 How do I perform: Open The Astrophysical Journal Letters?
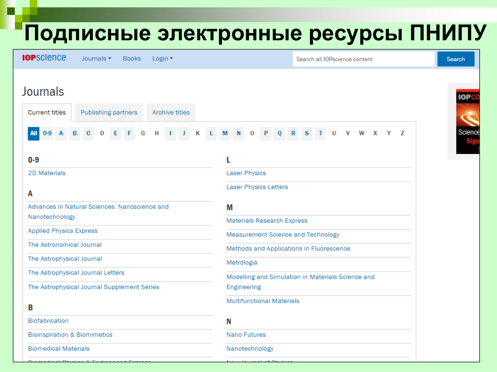click(76, 273)
